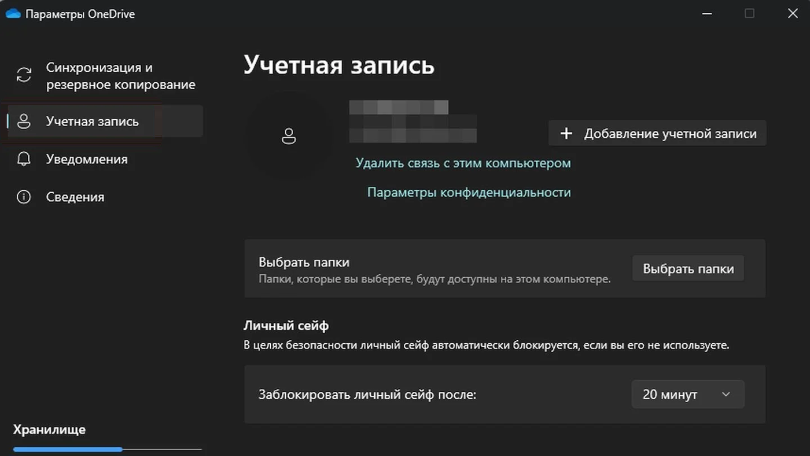The width and height of the screenshot is (810, 456).
Task: Click the info circle icon for Сведения
Action: click(24, 197)
